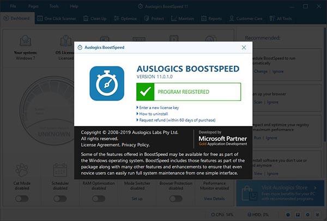
Task: Open the Cat Mode paw icon
Action: tap(22, 170)
